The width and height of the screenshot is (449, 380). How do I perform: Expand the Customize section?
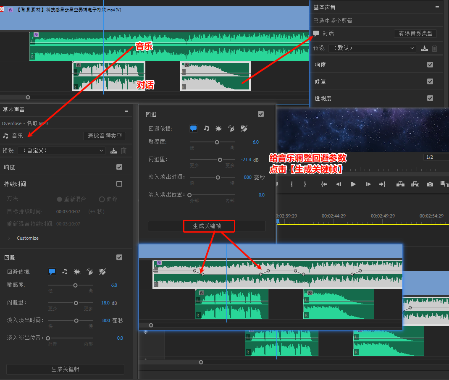tap(9, 238)
